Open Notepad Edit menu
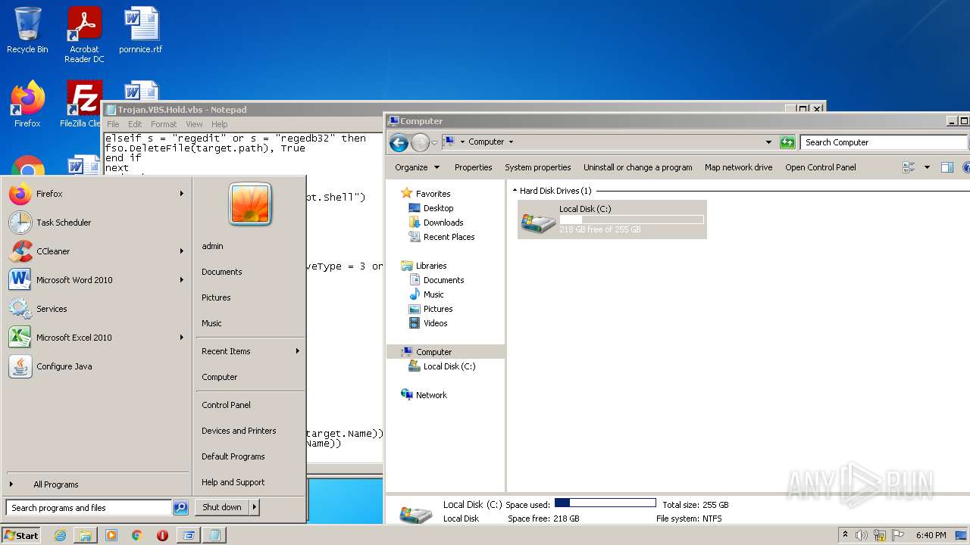970x545 pixels. pyautogui.click(x=135, y=124)
